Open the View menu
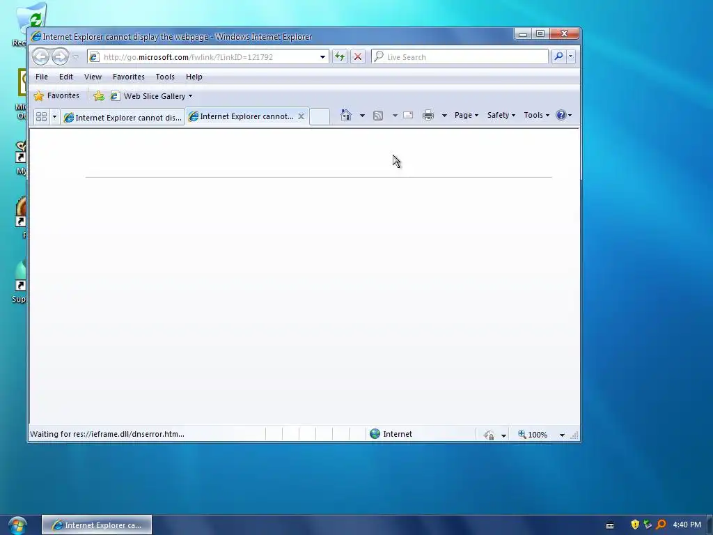Viewport: 713px width, 535px height. pyautogui.click(x=93, y=77)
